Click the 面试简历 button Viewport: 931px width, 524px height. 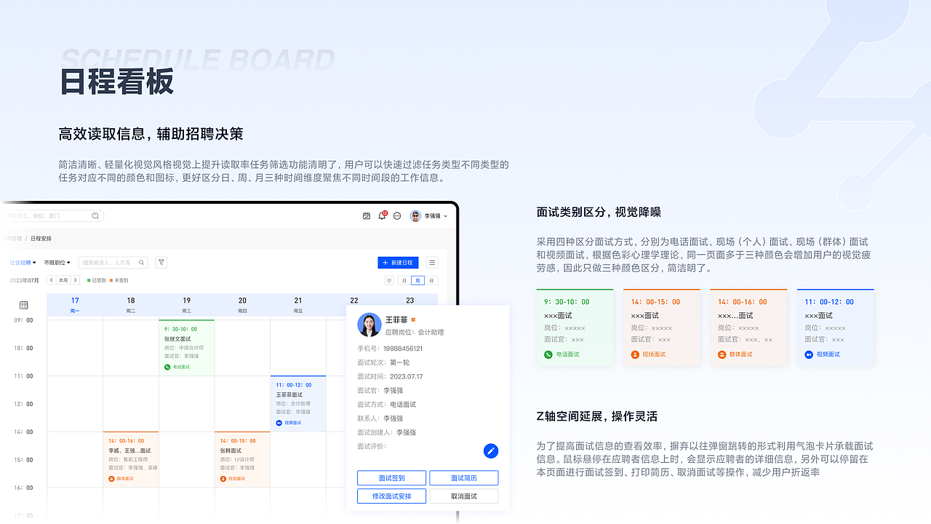coord(464,478)
